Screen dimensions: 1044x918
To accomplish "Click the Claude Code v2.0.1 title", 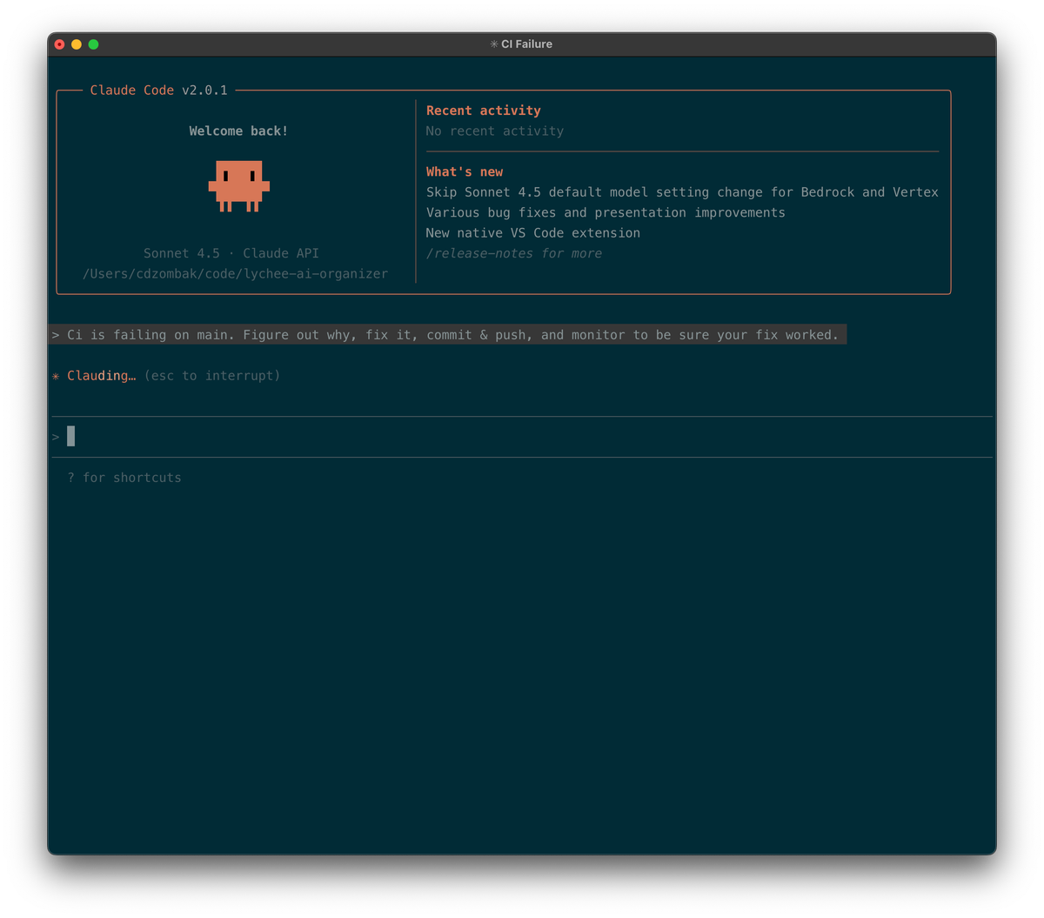I will 158,90.
